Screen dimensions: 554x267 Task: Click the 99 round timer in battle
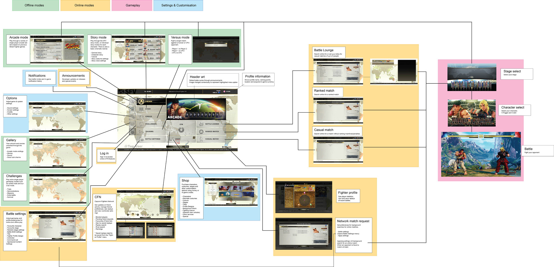pos(481,136)
